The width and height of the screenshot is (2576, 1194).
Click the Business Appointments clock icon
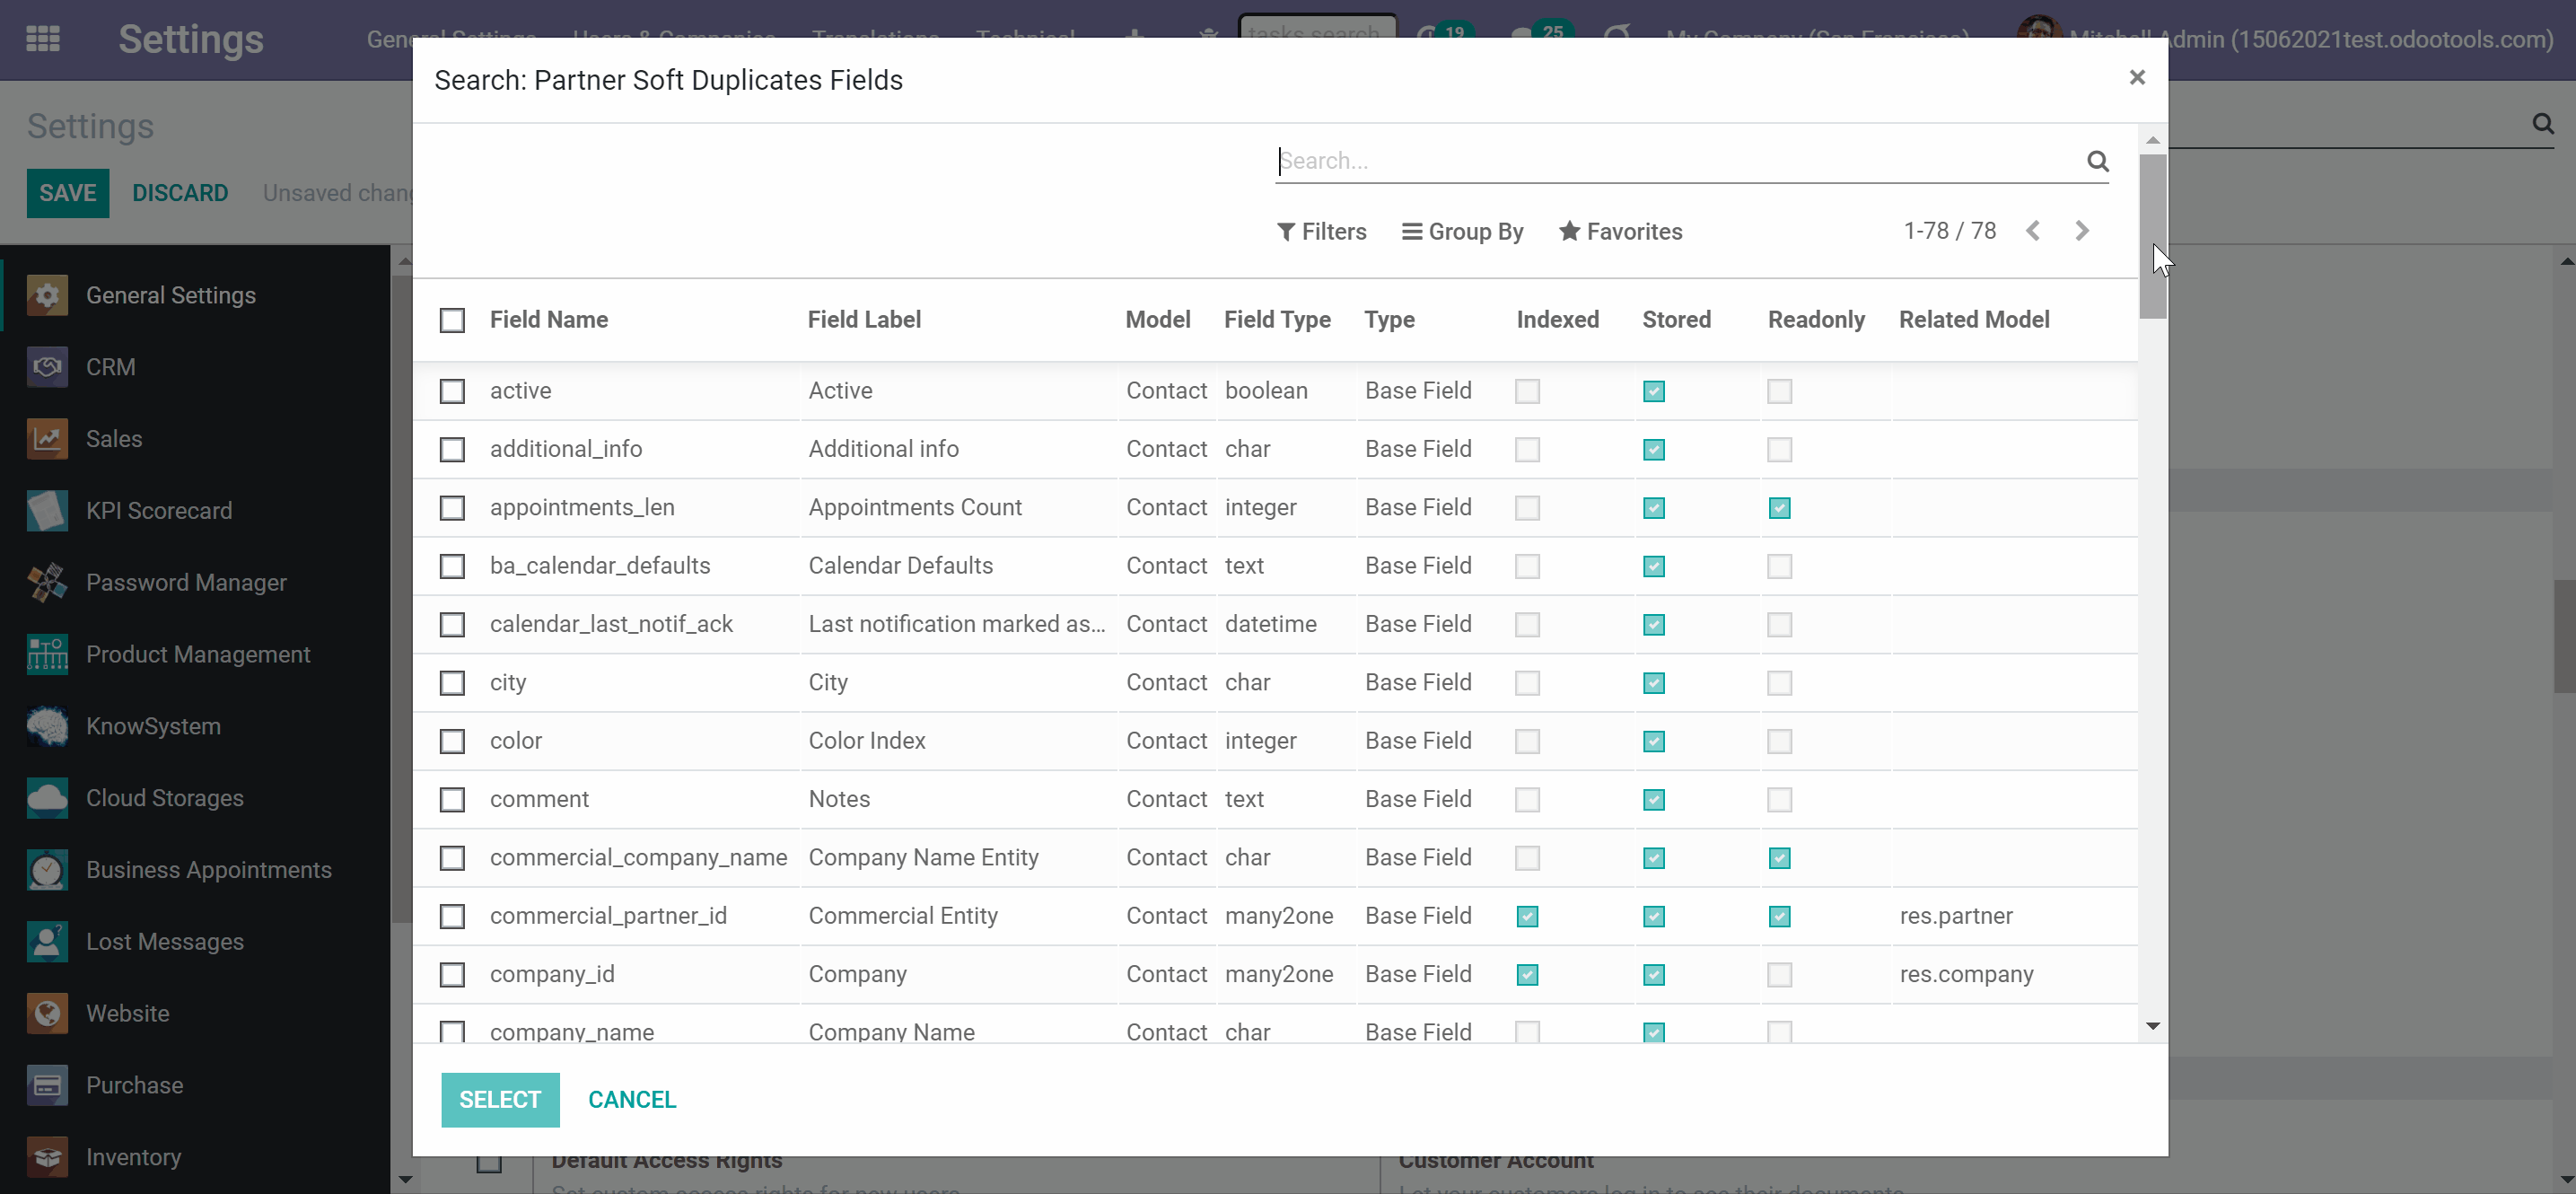[47, 870]
